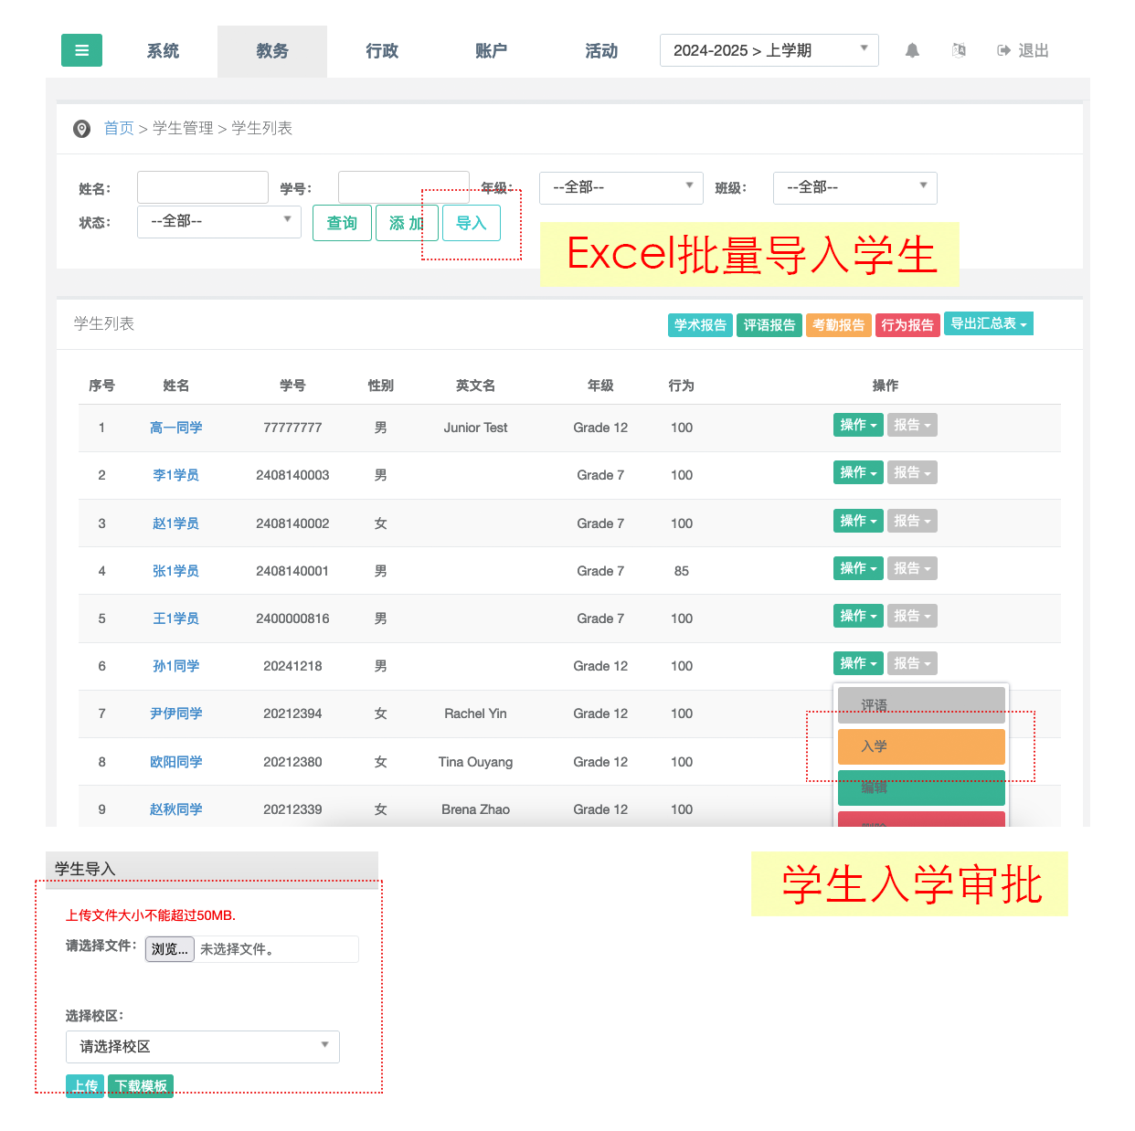Viewport: 1135px width, 1131px height.
Task: Open student 孙1同学 link
Action: (x=176, y=666)
